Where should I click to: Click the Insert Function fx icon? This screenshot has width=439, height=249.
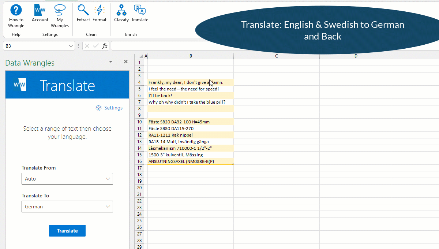(x=105, y=46)
